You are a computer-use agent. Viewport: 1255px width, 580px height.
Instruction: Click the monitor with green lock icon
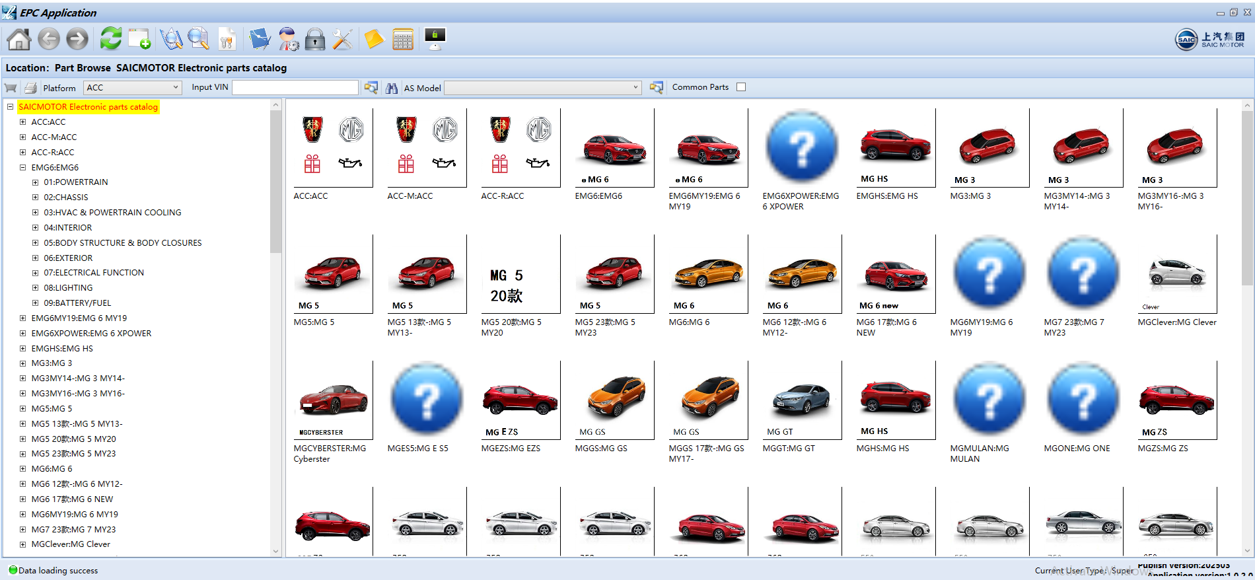pyautogui.click(x=435, y=39)
